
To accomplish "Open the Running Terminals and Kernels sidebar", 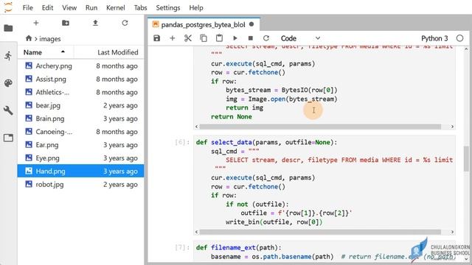I will click(x=8, y=56).
